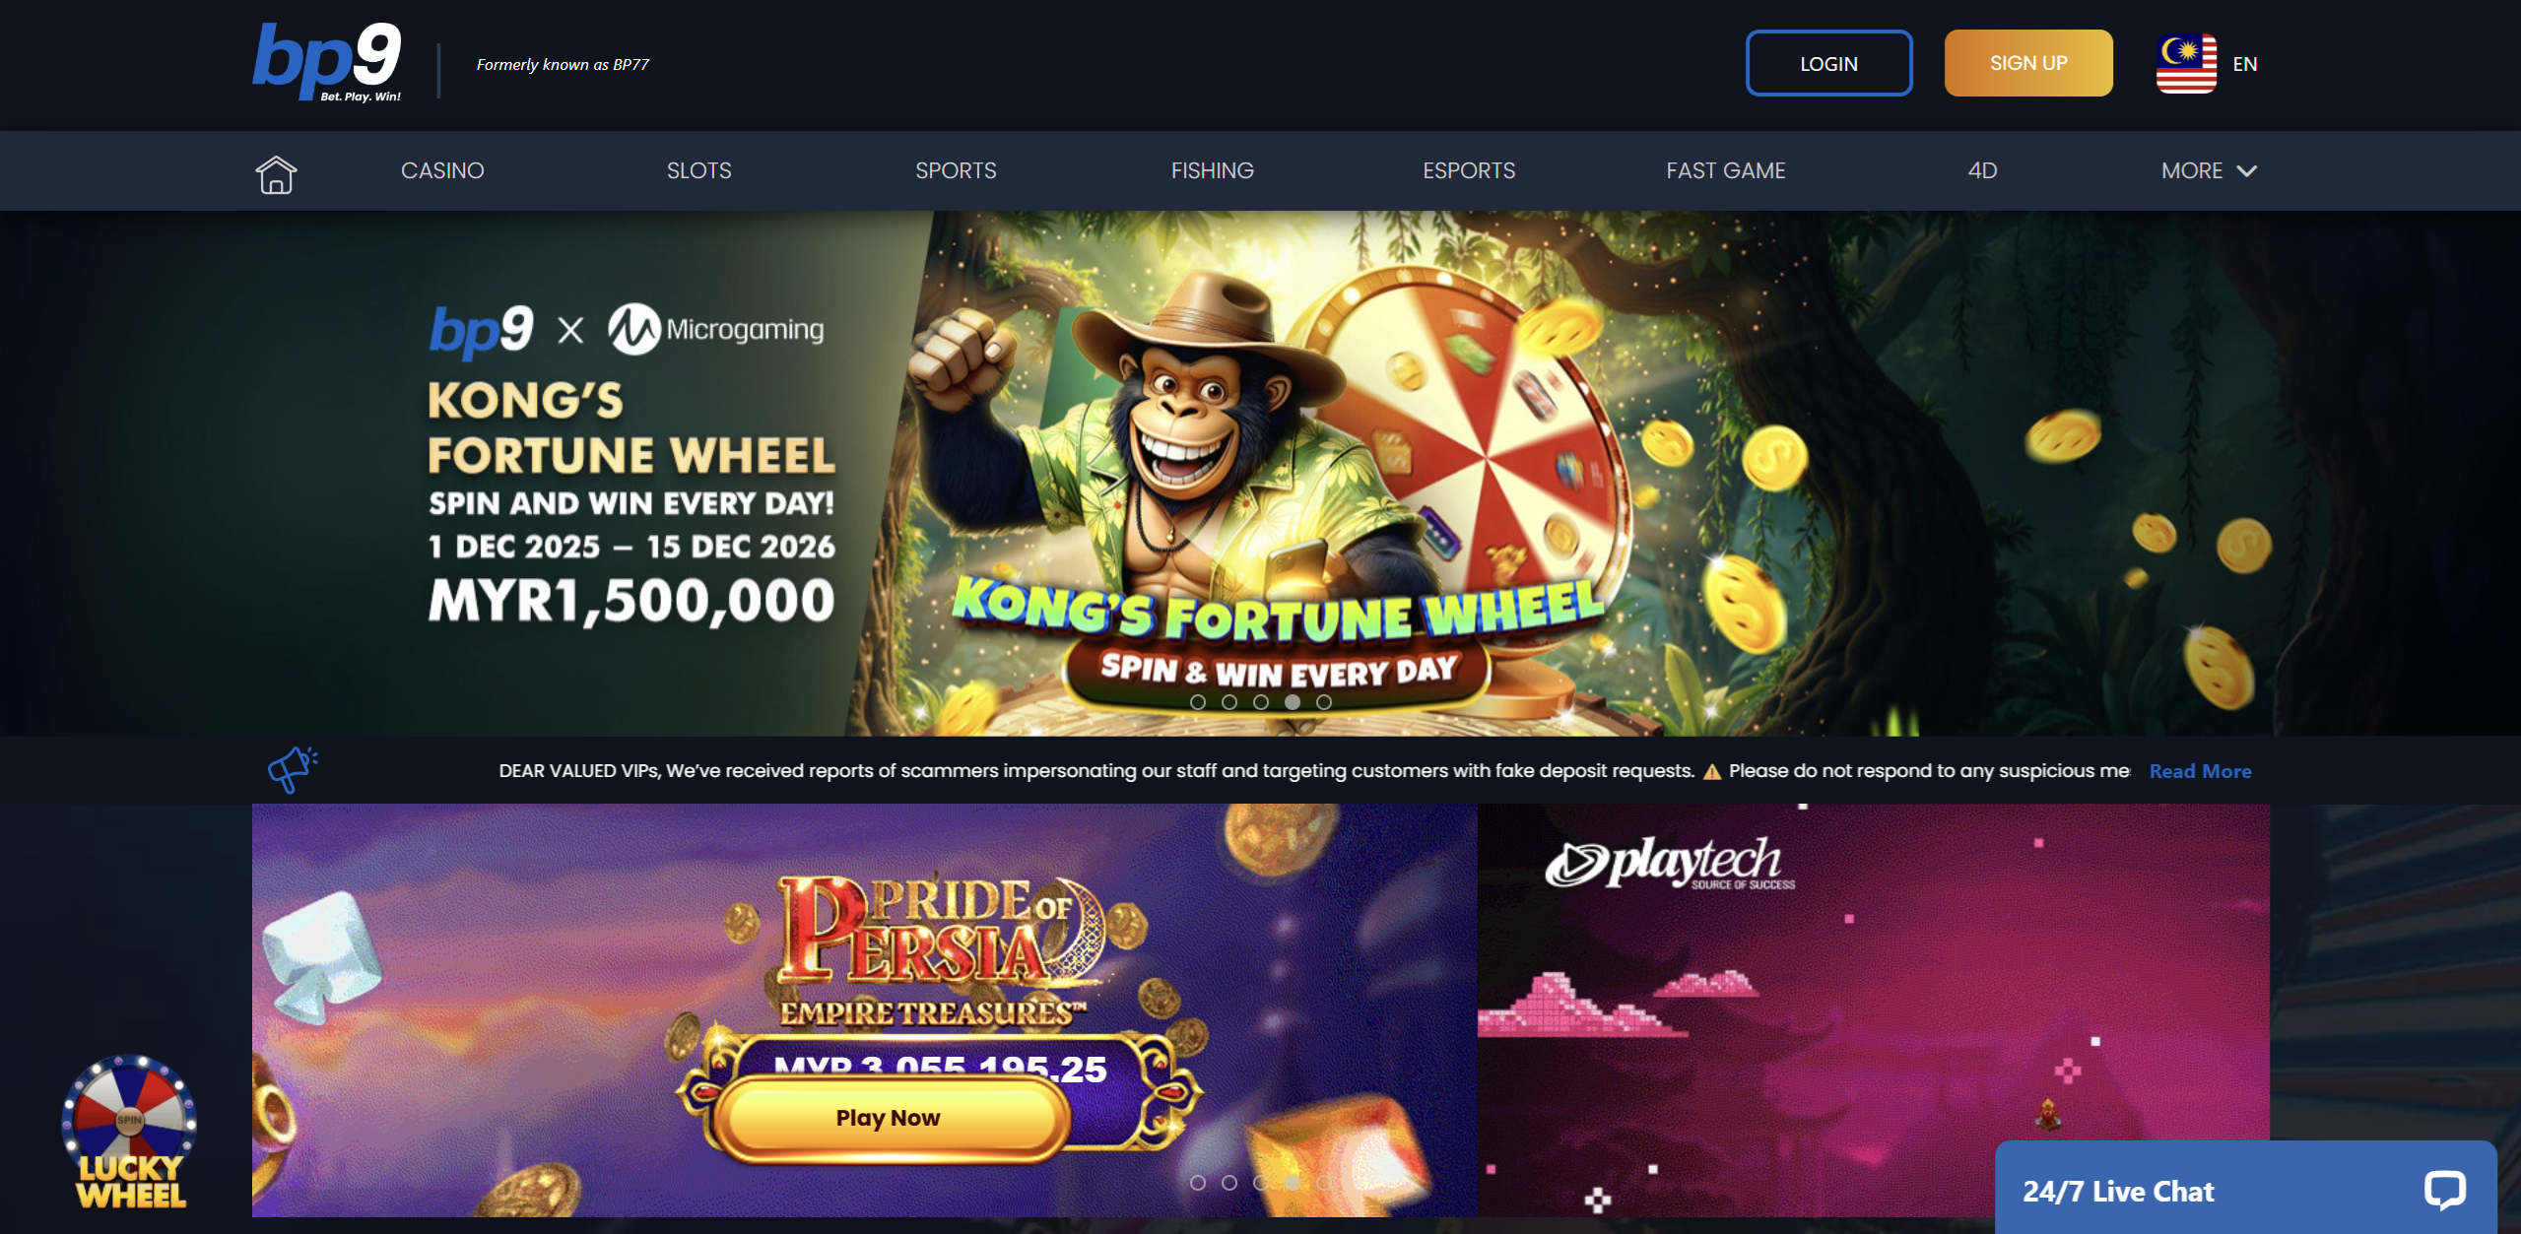The width and height of the screenshot is (2521, 1234).
Task: Open the SLOTS menu item
Action: pos(699,170)
